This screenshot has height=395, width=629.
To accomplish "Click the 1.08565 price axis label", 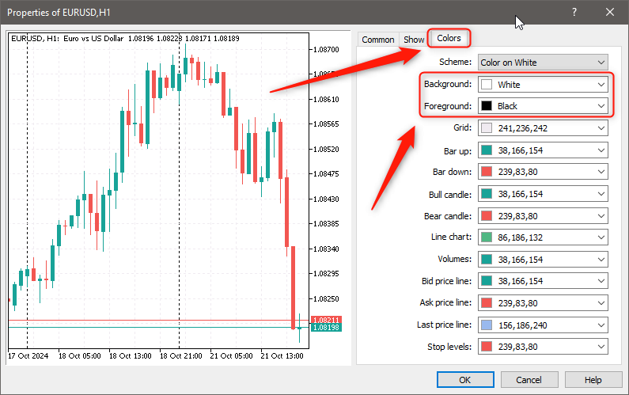I will (326, 124).
